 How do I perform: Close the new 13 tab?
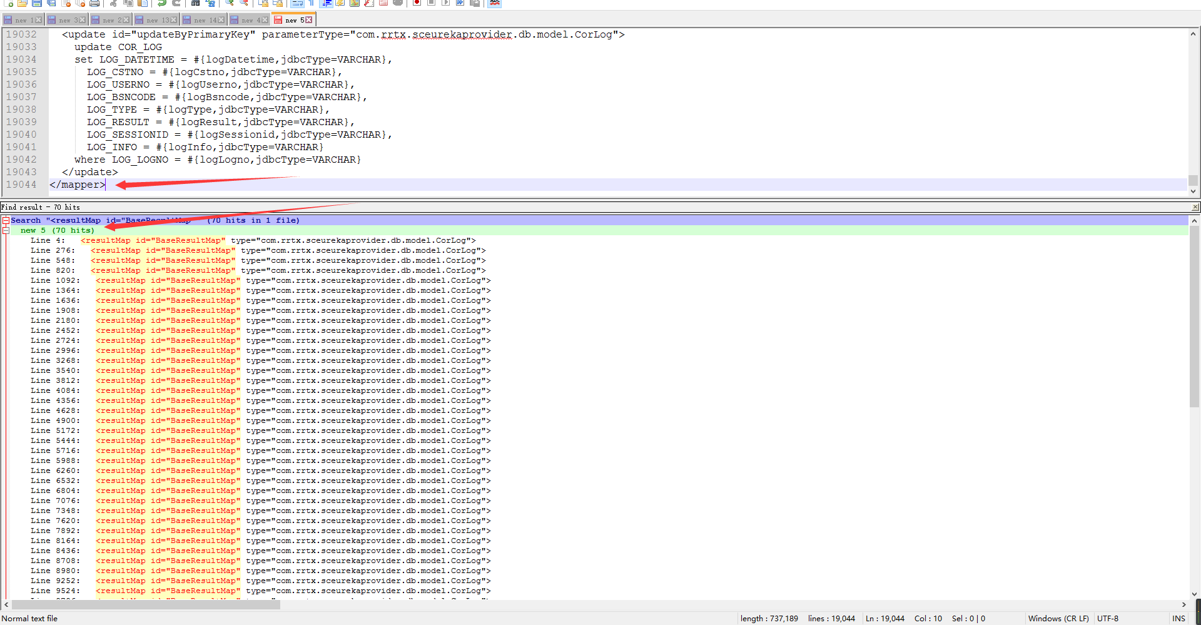click(x=173, y=20)
